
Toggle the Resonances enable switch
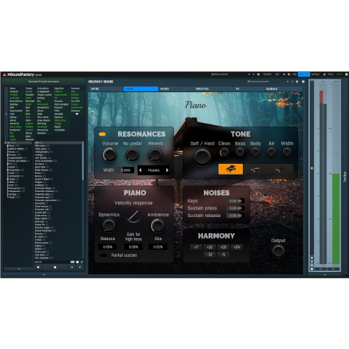(102, 134)
